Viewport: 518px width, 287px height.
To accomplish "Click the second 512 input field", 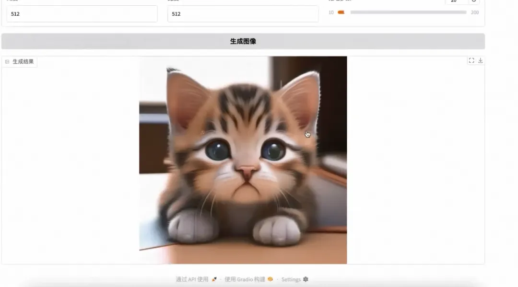I will click(243, 14).
